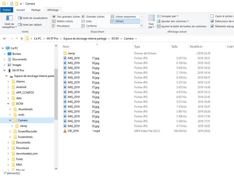Open the Fichier menu tab
234x176 pixels.
(6, 10)
